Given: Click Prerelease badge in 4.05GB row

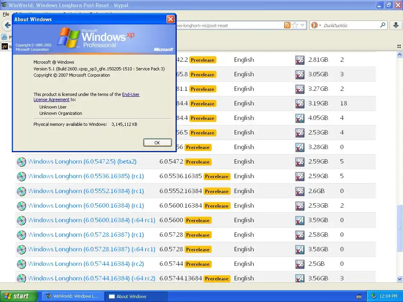Looking at the screenshot, I should (x=203, y=118).
